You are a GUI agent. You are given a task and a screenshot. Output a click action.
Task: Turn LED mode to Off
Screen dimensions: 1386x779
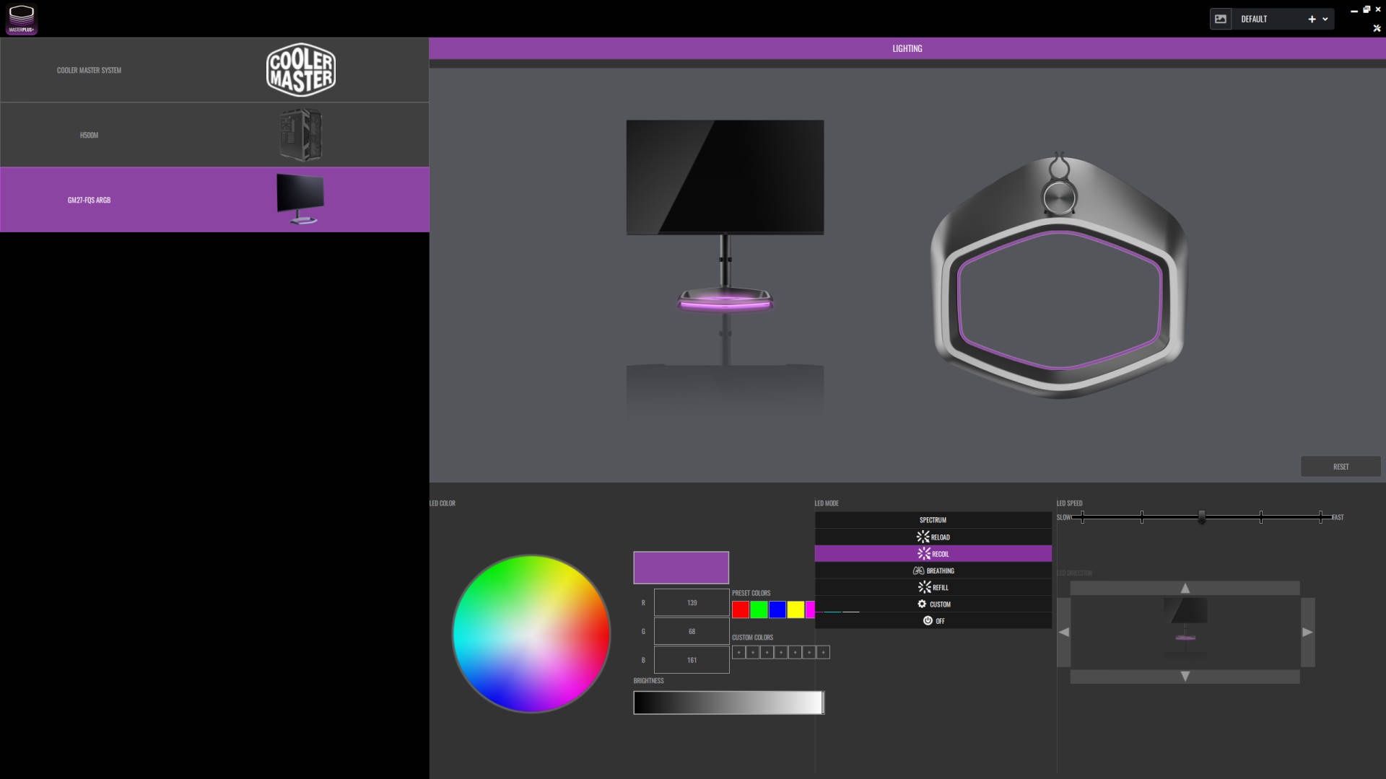pyautogui.click(x=933, y=621)
